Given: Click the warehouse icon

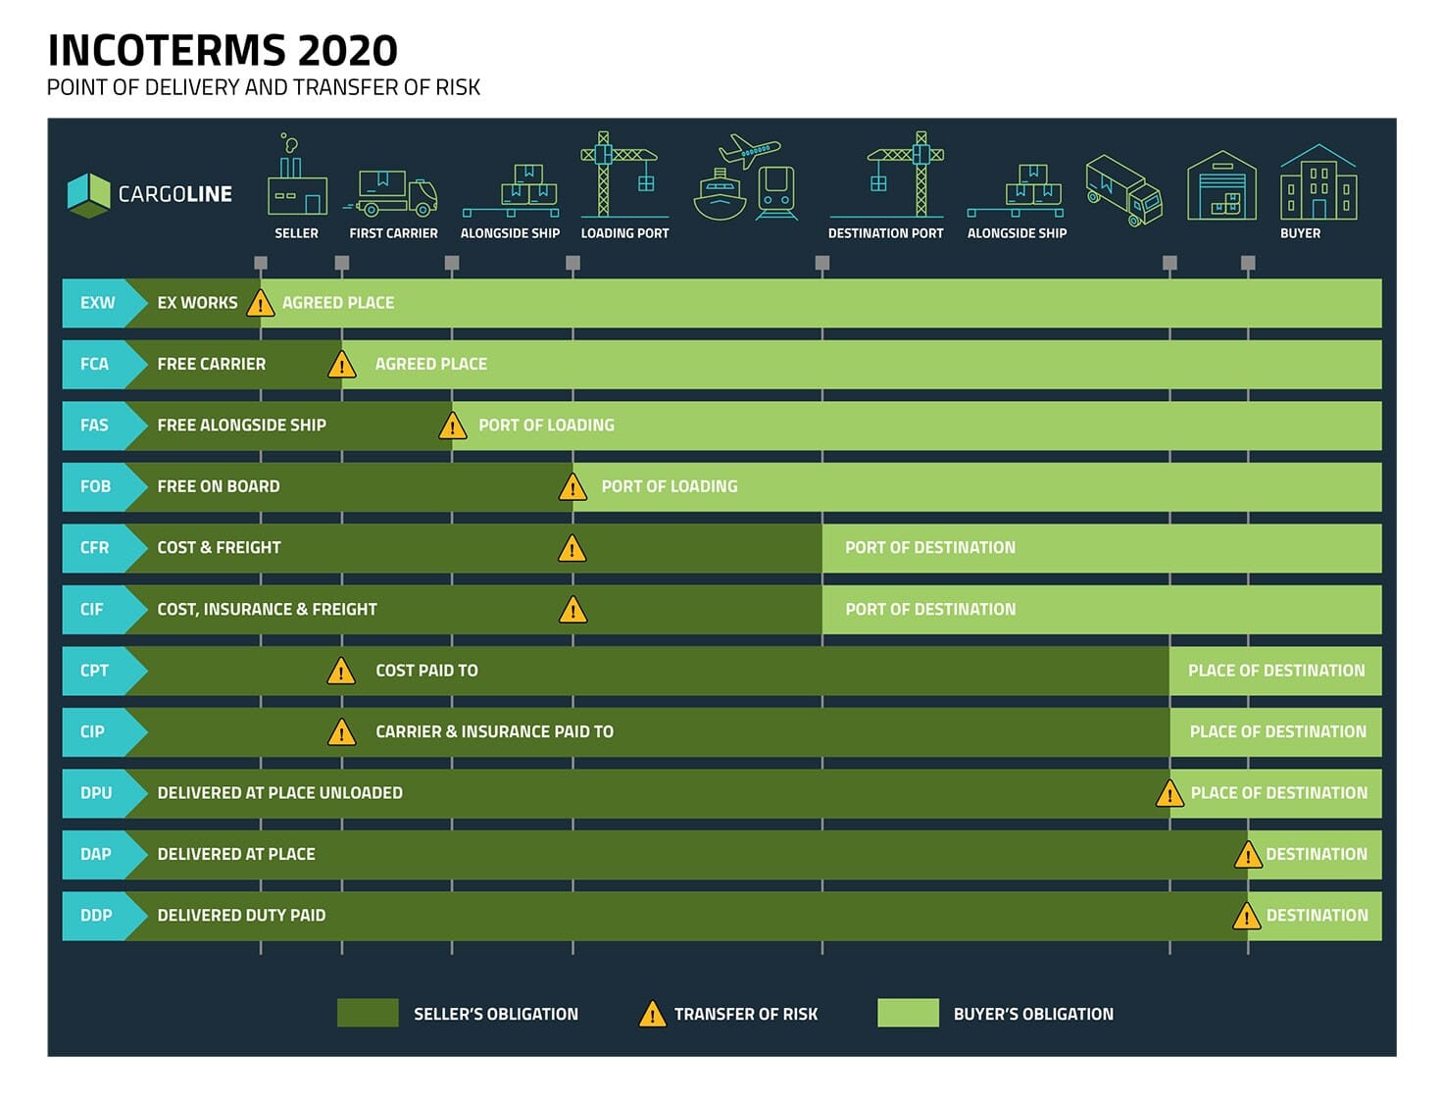Looking at the screenshot, I should click(1221, 185).
